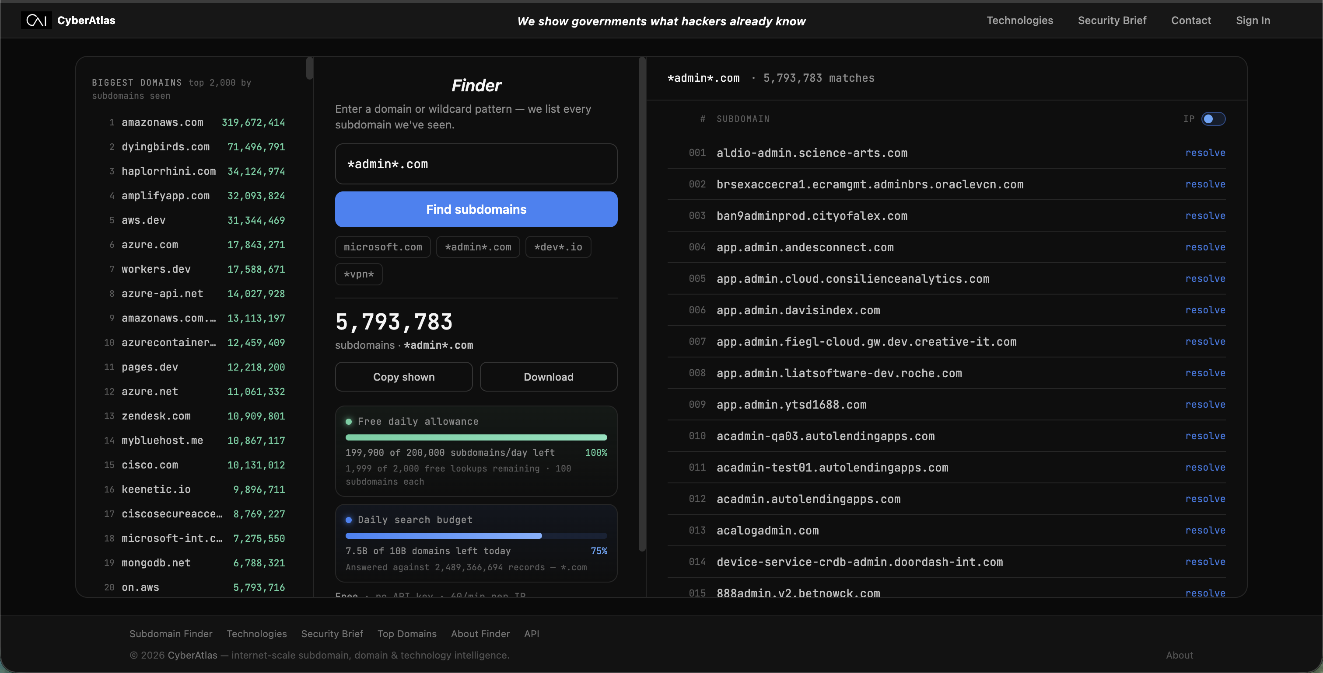Resolve app.admin.cloud.consilienceanalytics.com
The image size is (1323, 673).
pos(1205,278)
